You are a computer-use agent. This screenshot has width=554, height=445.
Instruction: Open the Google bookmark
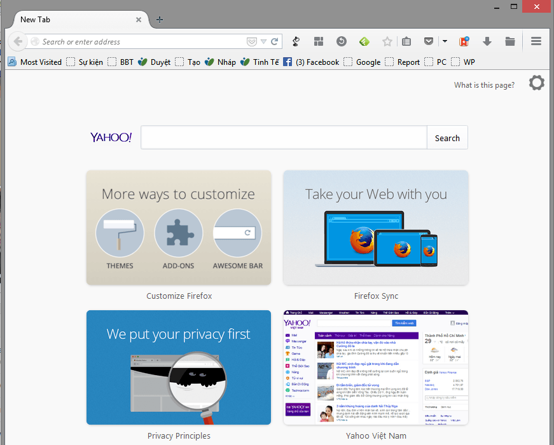[362, 62]
